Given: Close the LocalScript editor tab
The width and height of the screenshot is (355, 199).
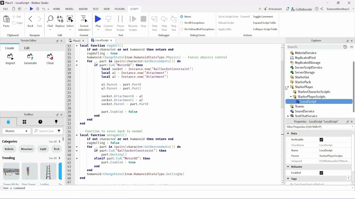Looking at the screenshot, I should click(111, 40).
